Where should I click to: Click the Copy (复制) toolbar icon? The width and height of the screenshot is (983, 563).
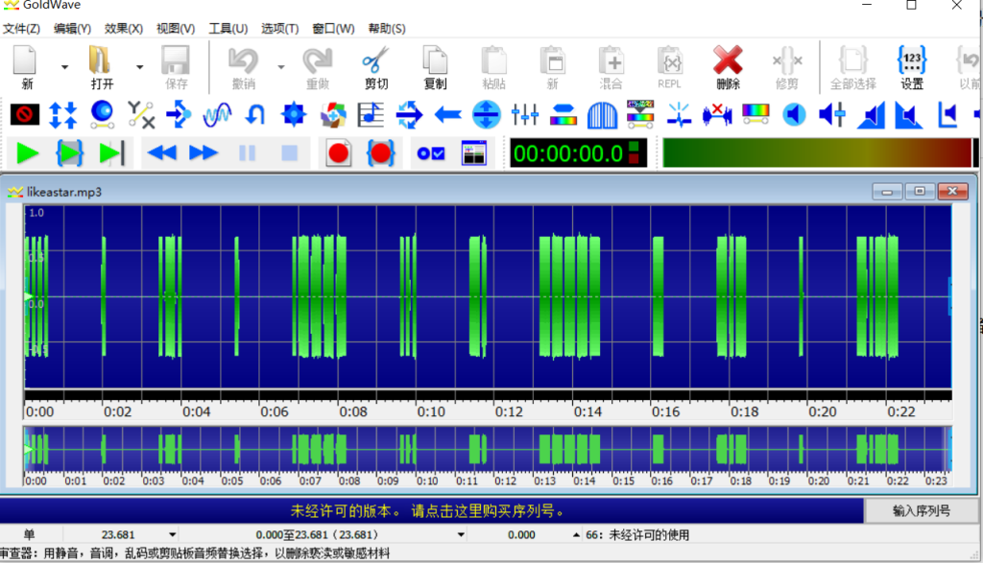[435, 66]
